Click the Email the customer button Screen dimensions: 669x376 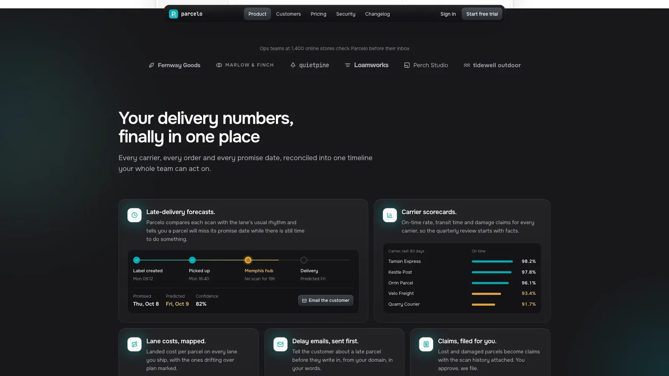[x=326, y=300]
